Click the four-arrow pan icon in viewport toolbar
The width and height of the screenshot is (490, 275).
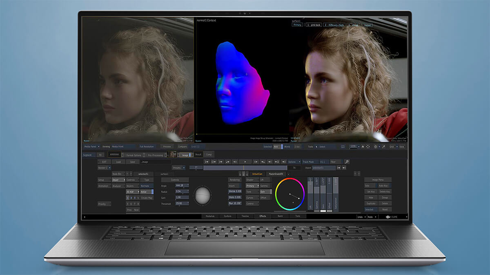368,147
